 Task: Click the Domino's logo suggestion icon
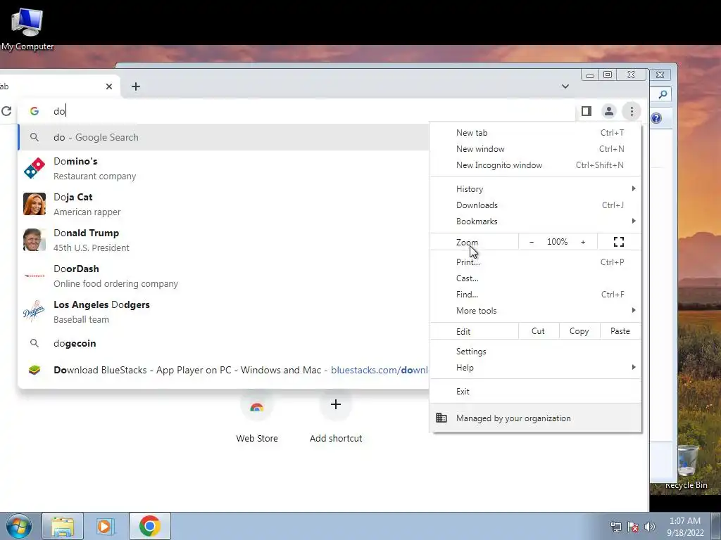click(35, 168)
